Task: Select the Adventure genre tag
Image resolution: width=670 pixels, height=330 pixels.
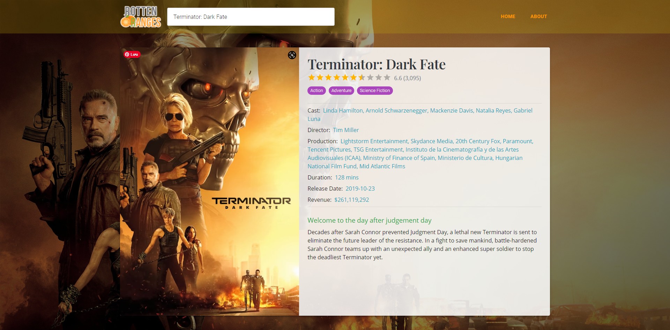Action: (341, 91)
